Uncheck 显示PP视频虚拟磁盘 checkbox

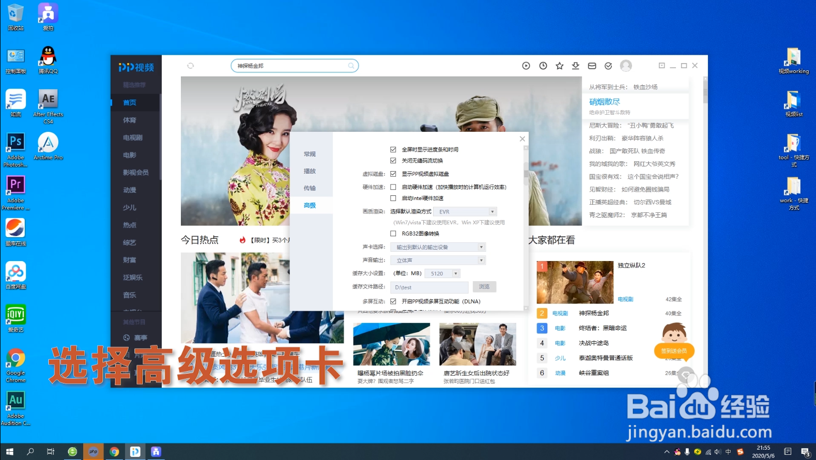coord(393,174)
